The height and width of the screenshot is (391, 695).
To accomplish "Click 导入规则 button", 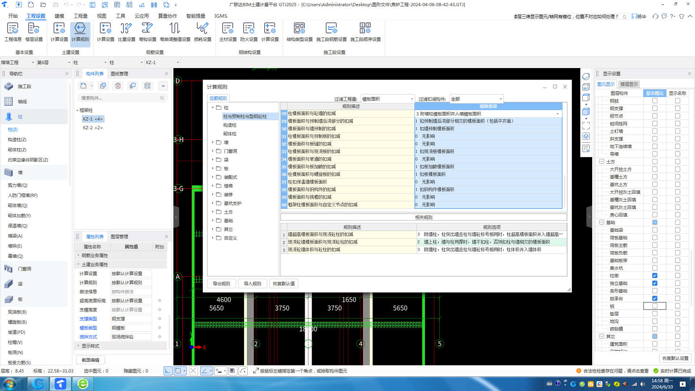I will [253, 284].
